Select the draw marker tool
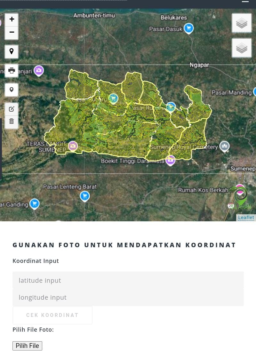This screenshot has width=256, height=363. click(x=12, y=90)
